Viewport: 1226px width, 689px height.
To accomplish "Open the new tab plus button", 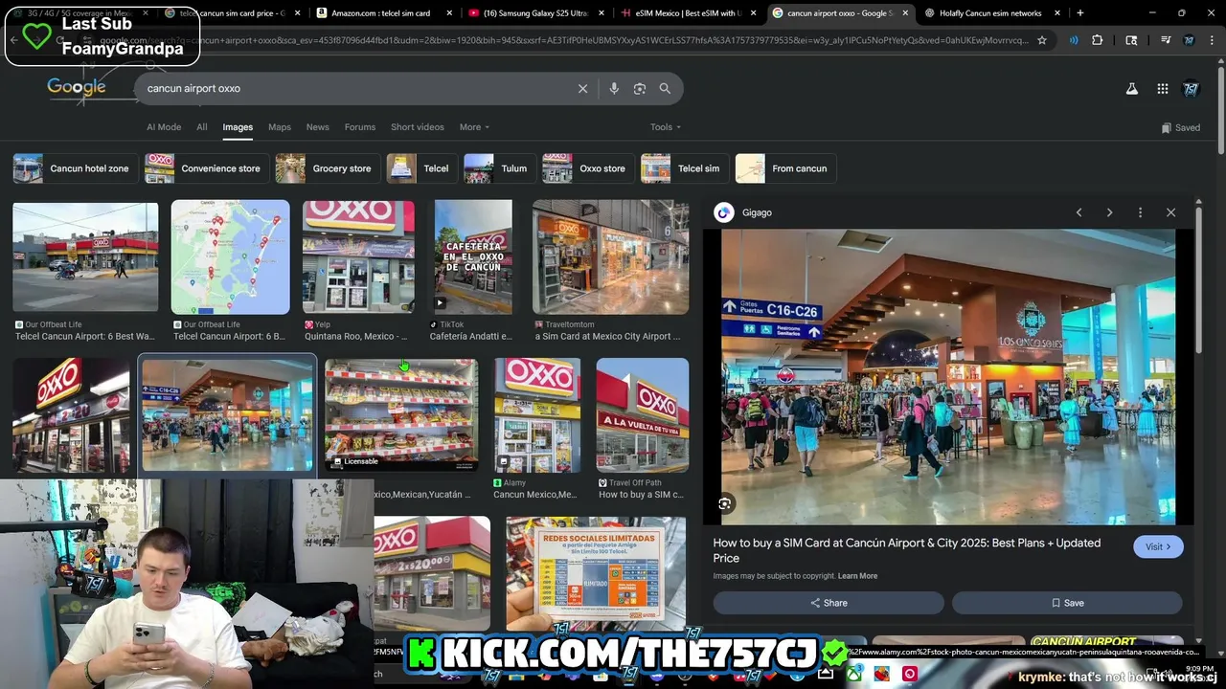I will pos(1080,13).
